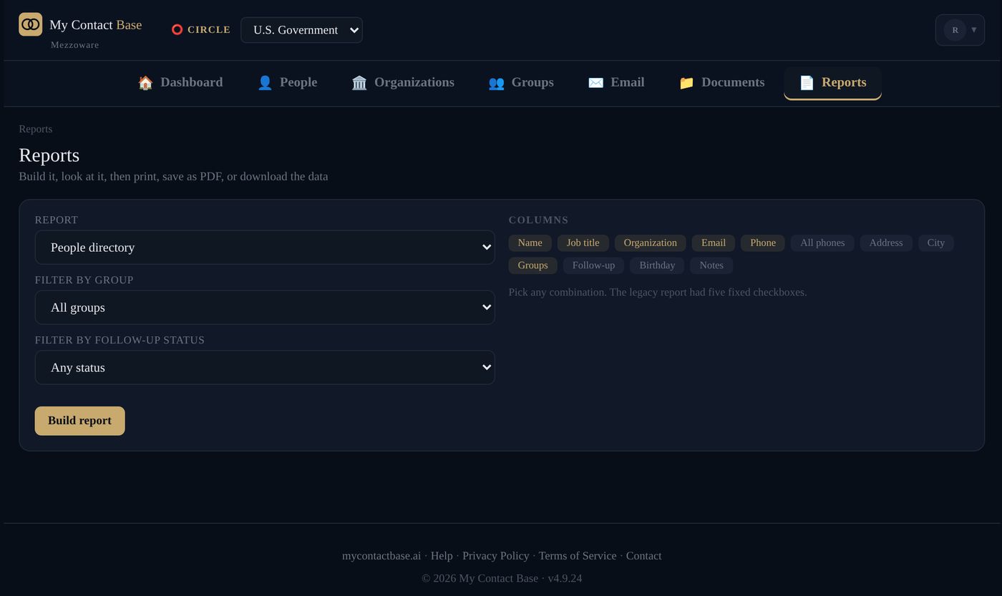Add the City column chip
The image size is (1002, 596).
(936, 243)
